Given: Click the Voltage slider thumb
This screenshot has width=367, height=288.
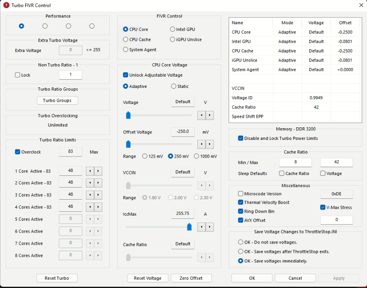Looking at the screenshot, I should tap(128, 115).
